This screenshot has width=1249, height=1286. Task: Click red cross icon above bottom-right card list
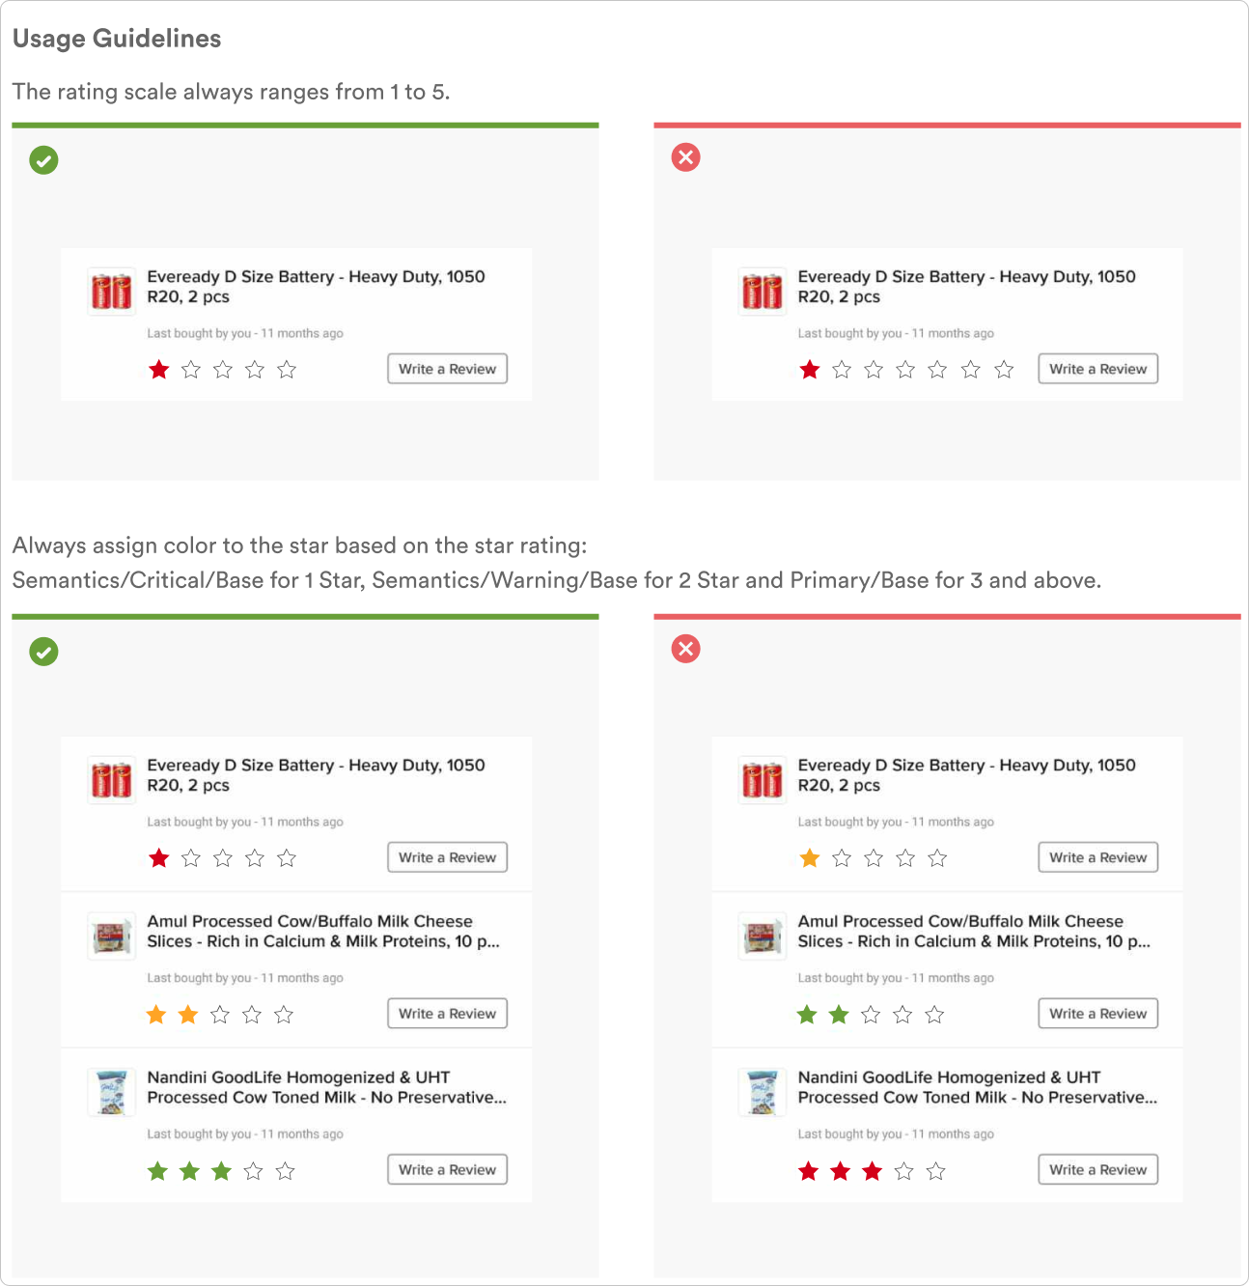click(x=685, y=649)
